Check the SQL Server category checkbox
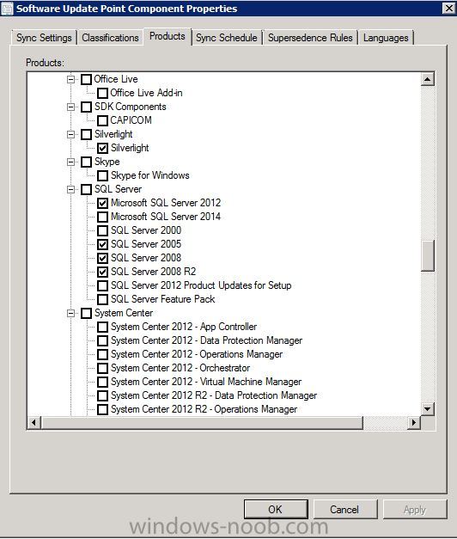This screenshot has height=539, width=457. pos(86,189)
